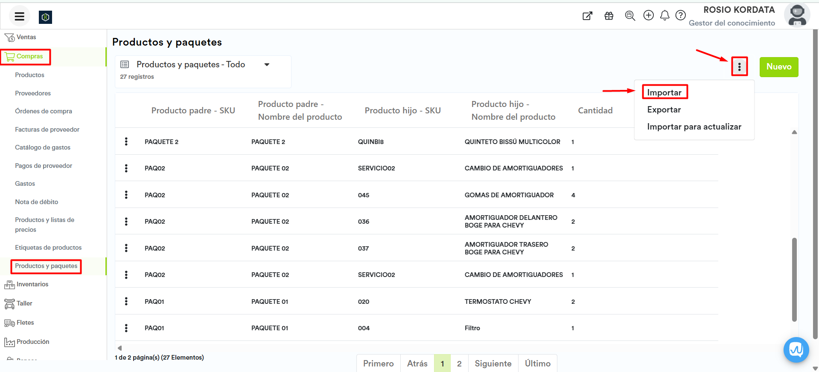
Task: Click the user avatar picture
Action: pyautogui.click(x=796, y=15)
